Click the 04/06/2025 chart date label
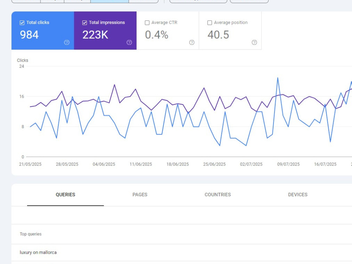This screenshot has height=264, width=352. point(104,164)
